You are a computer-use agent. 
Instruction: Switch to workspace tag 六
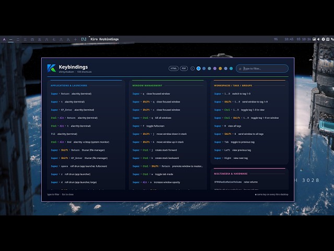(46, 40)
